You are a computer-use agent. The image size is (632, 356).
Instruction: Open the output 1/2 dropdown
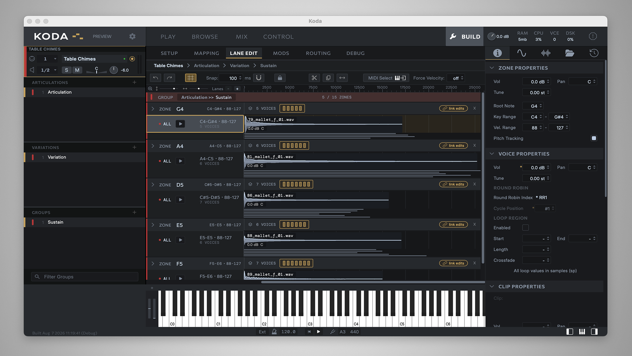(x=49, y=70)
